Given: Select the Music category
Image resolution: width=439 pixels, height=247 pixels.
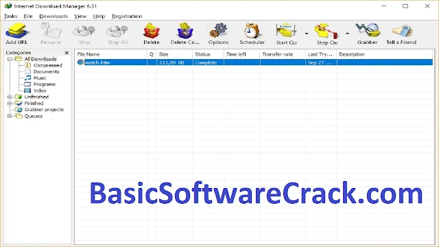Looking at the screenshot, I should [40, 78].
